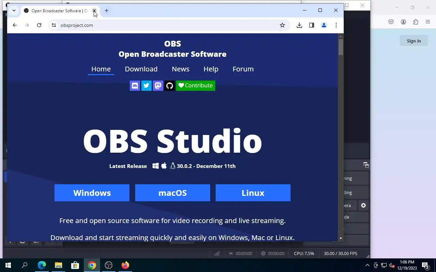This screenshot has height=272, width=436.
Task: Open the OBS Mastodon link icon
Action: coord(158,85)
